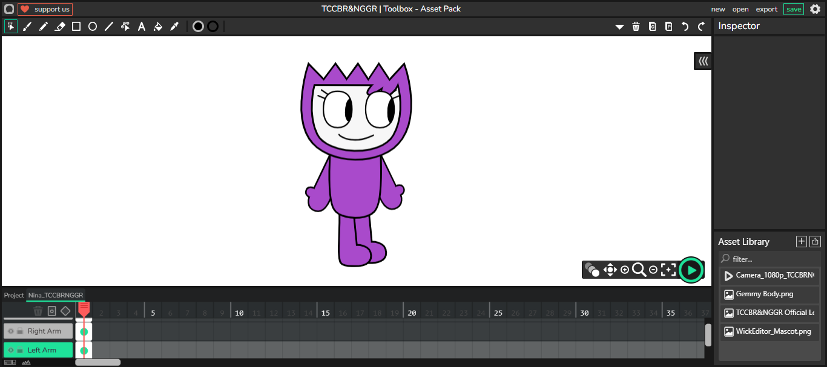Click the Undo arrow
Screen dimensions: 827x367
pos(685,27)
